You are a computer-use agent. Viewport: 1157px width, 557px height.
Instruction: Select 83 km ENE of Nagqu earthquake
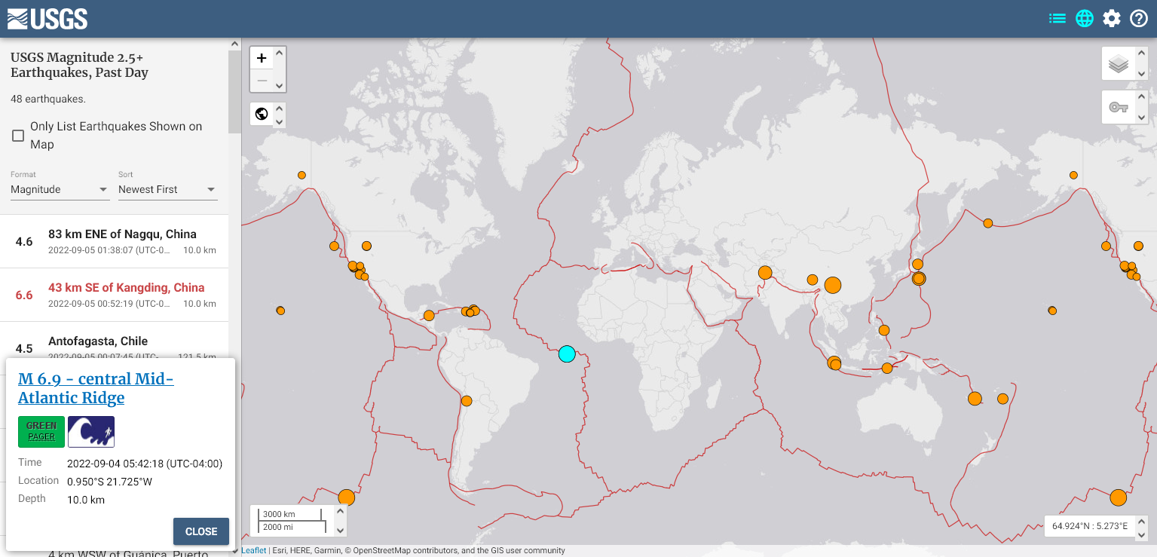(114, 241)
